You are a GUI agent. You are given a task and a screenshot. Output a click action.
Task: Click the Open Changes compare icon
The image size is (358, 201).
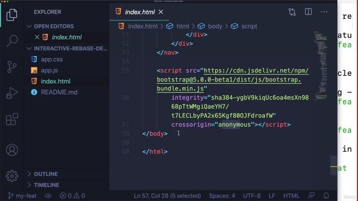pos(292,12)
